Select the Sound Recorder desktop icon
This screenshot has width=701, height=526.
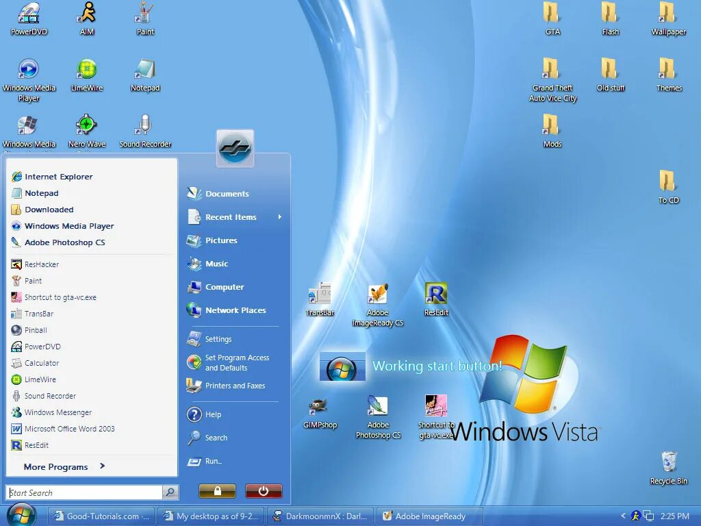coord(145,131)
